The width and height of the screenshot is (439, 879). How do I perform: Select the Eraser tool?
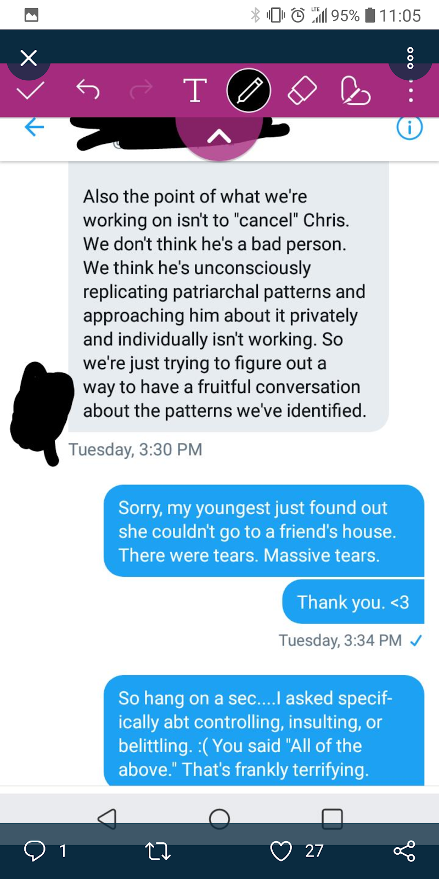pyautogui.click(x=302, y=90)
